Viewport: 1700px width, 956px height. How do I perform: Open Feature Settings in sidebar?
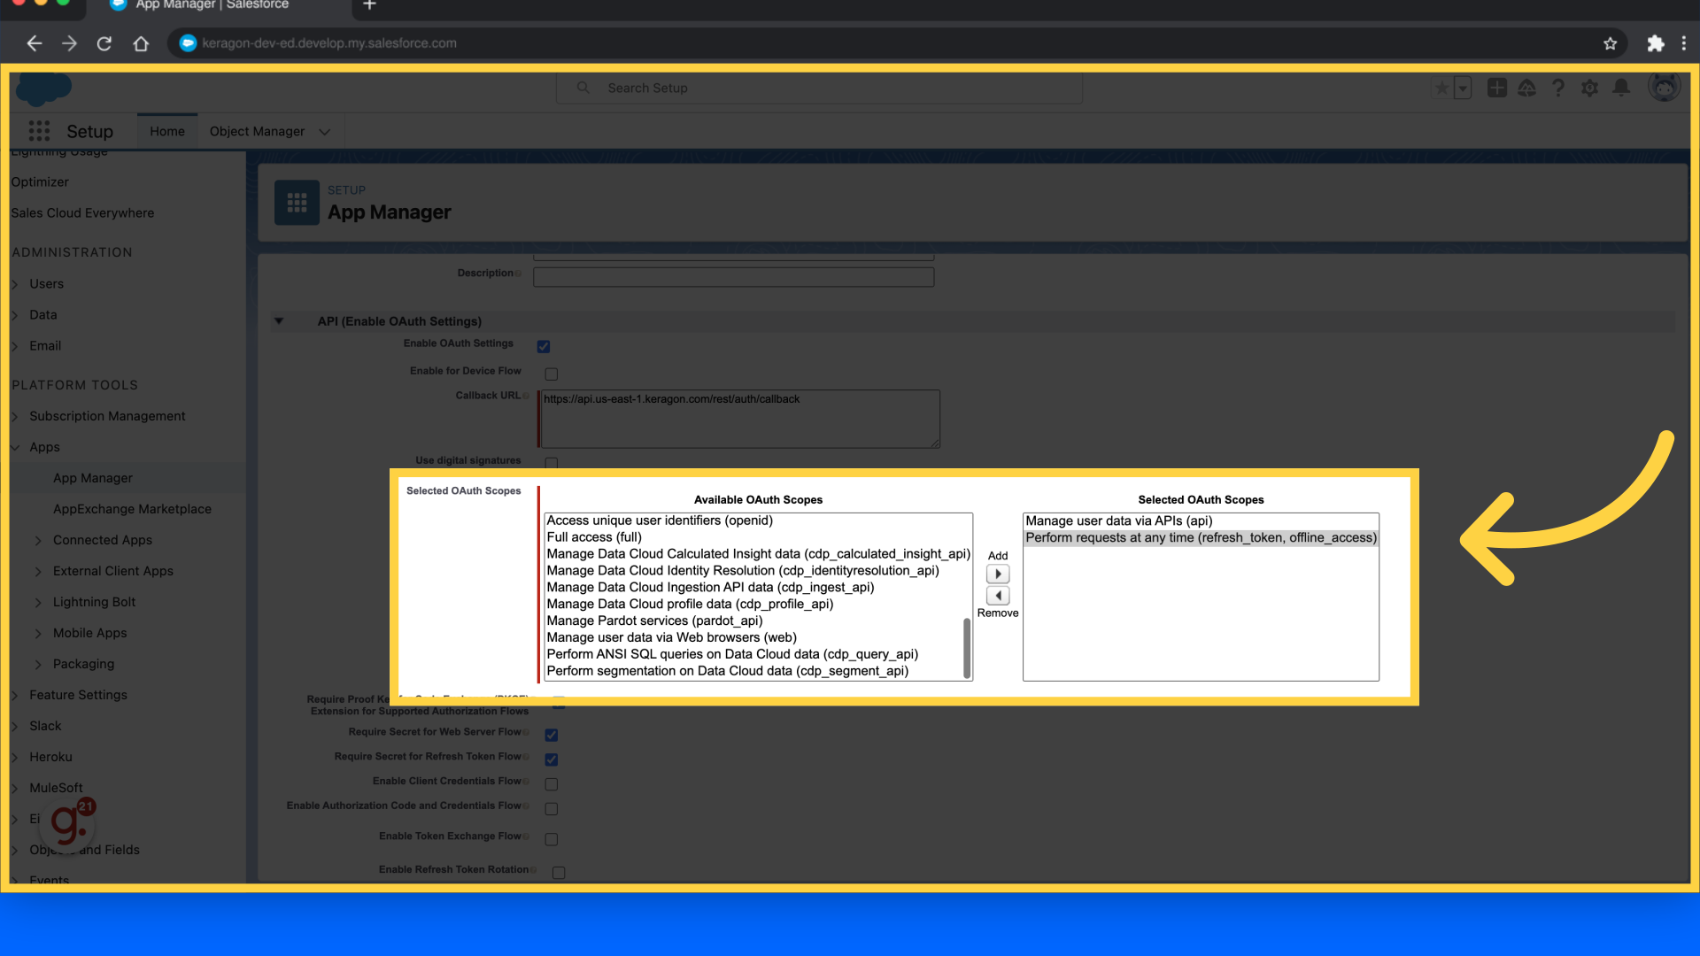78,695
